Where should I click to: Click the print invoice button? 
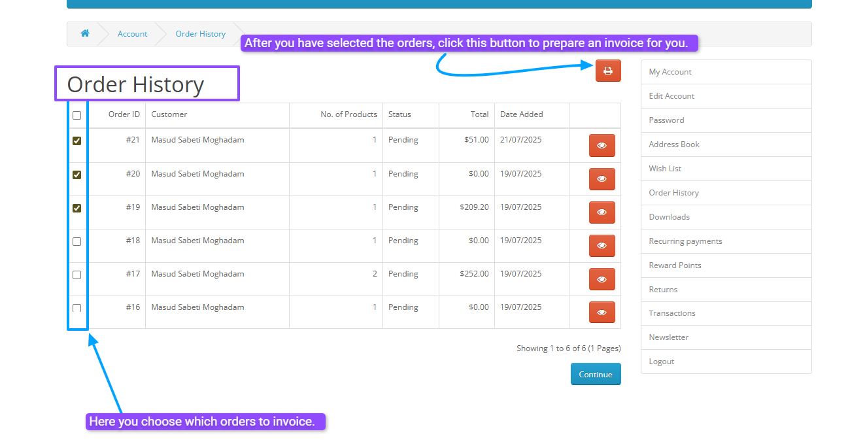pyautogui.click(x=607, y=71)
